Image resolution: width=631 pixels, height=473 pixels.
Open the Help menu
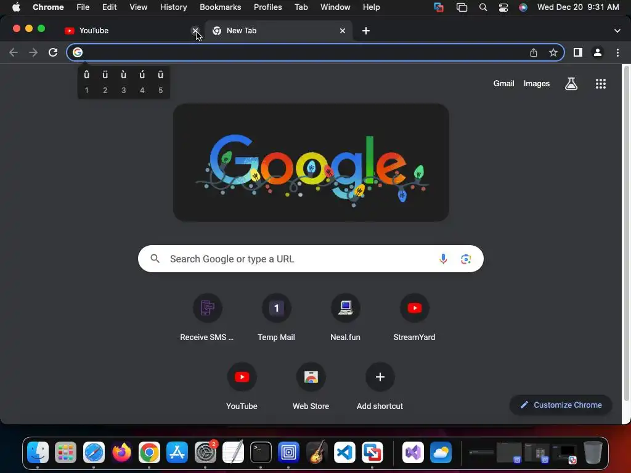(371, 7)
